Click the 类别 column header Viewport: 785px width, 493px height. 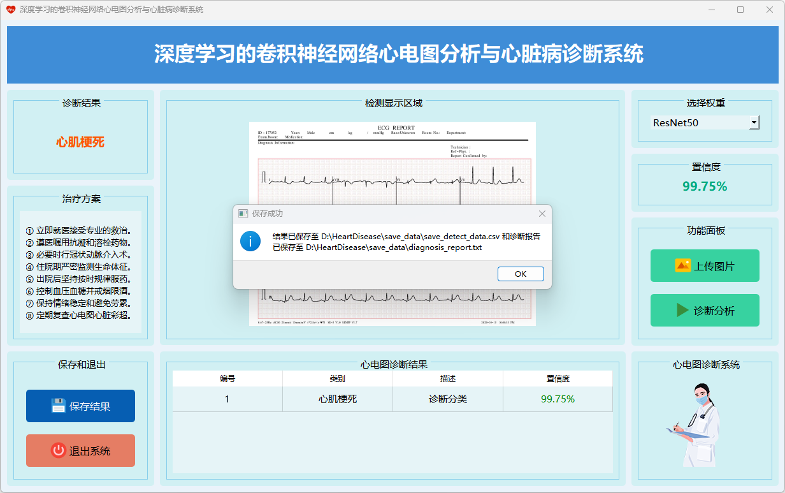[338, 379]
